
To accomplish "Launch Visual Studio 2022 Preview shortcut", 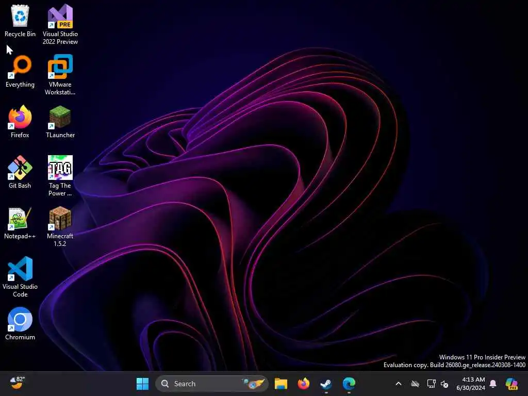I will 60,24.
